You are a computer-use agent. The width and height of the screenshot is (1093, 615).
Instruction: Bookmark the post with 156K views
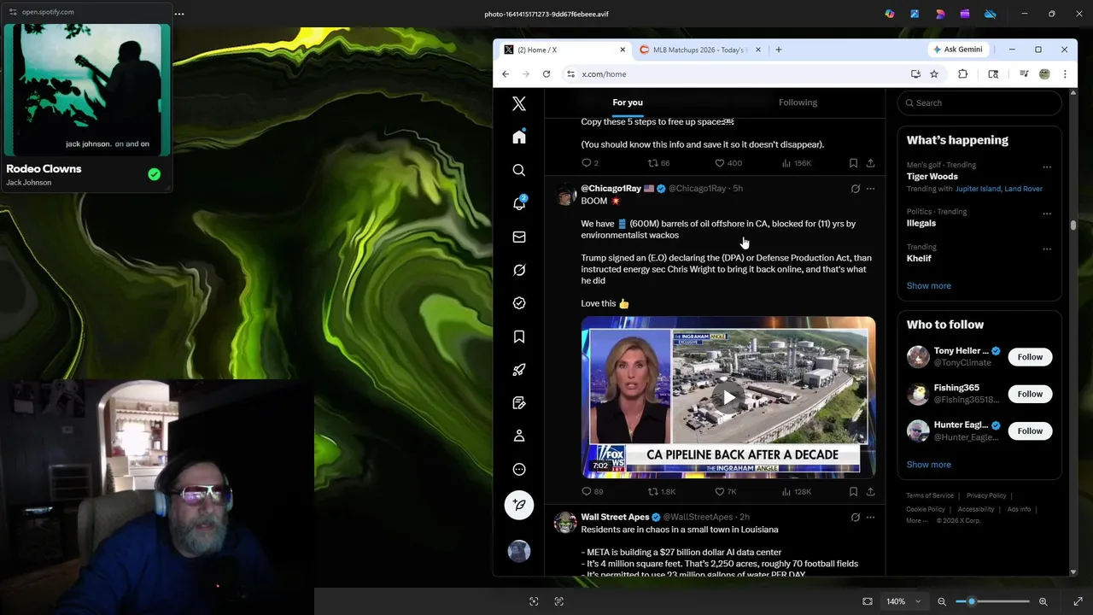[853, 163]
